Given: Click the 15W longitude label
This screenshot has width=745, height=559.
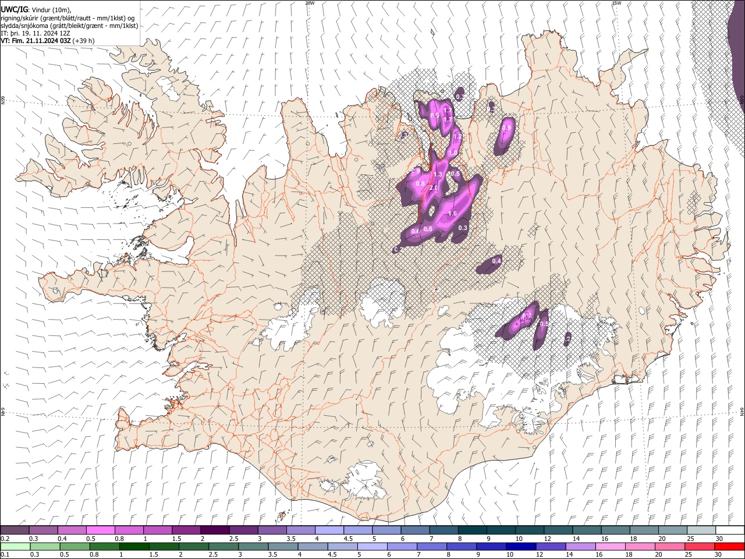Looking at the screenshot, I should click(x=616, y=3).
